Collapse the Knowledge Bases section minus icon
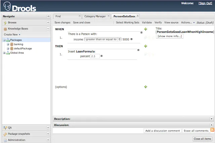 coord(48,29)
